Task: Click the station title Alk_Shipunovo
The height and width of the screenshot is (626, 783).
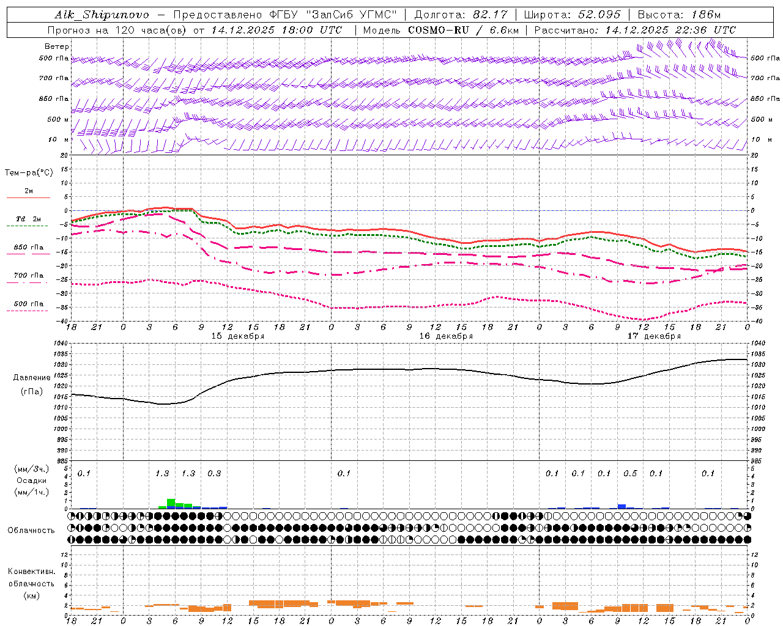Action: click(x=102, y=15)
